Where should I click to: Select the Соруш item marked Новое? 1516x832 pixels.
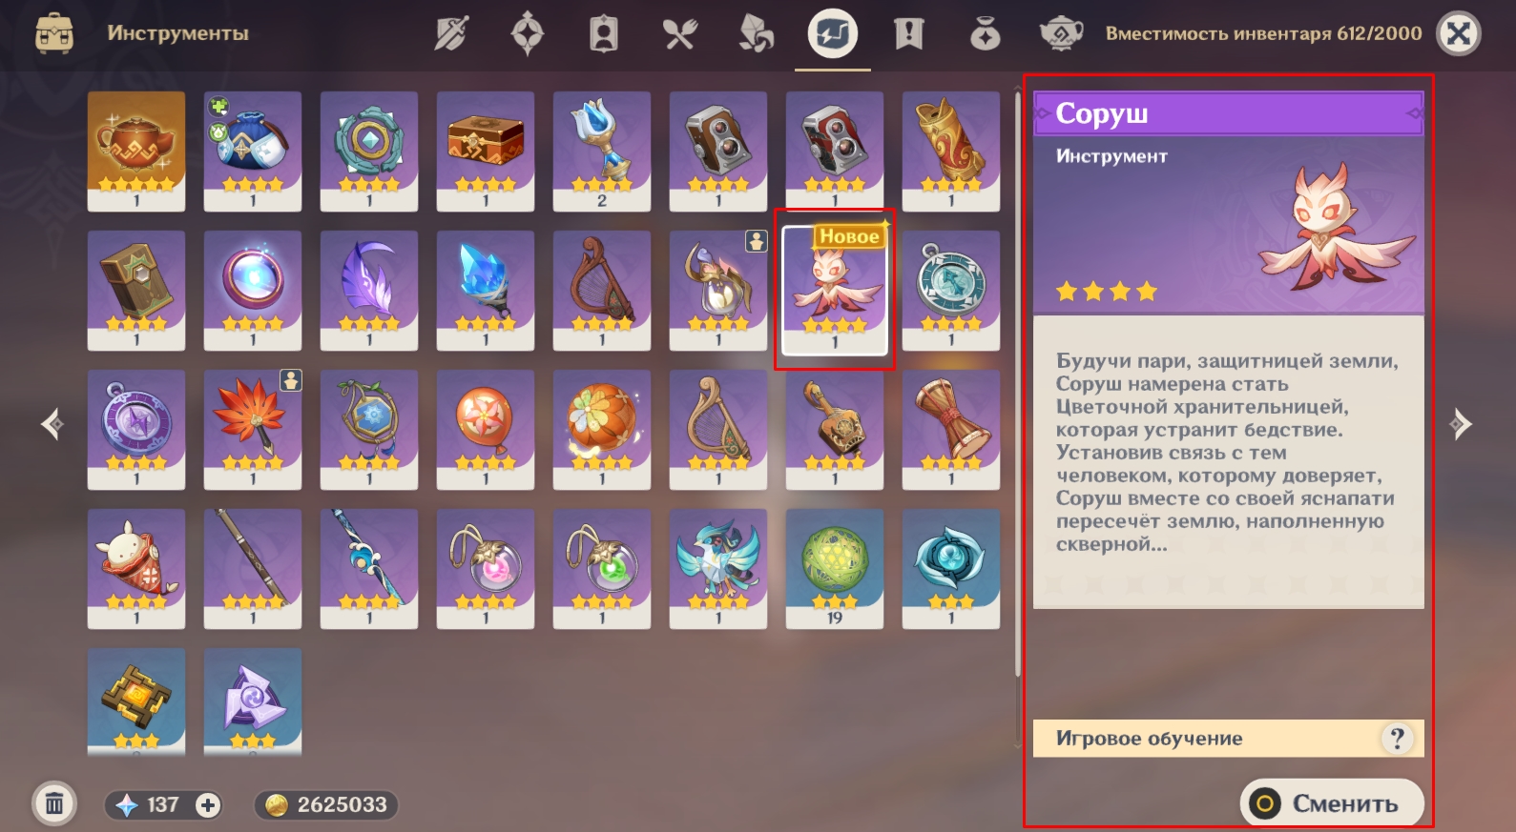click(835, 291)
